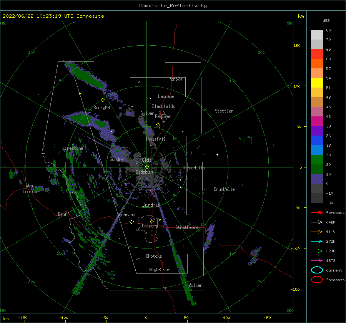
Task: Click the dBZ legend heading
Action: pos(326,21)
